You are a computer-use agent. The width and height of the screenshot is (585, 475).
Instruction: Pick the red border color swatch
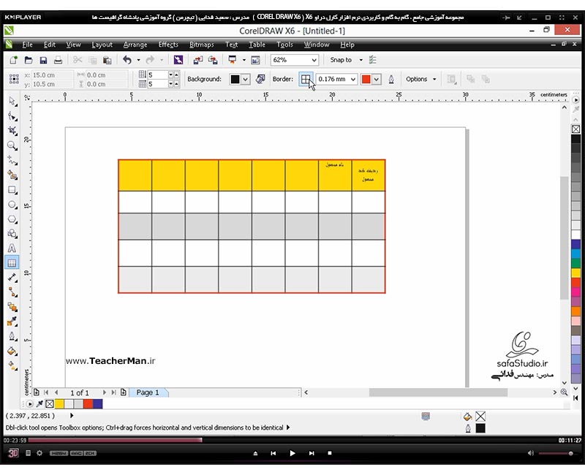click(x=366, y=79)
